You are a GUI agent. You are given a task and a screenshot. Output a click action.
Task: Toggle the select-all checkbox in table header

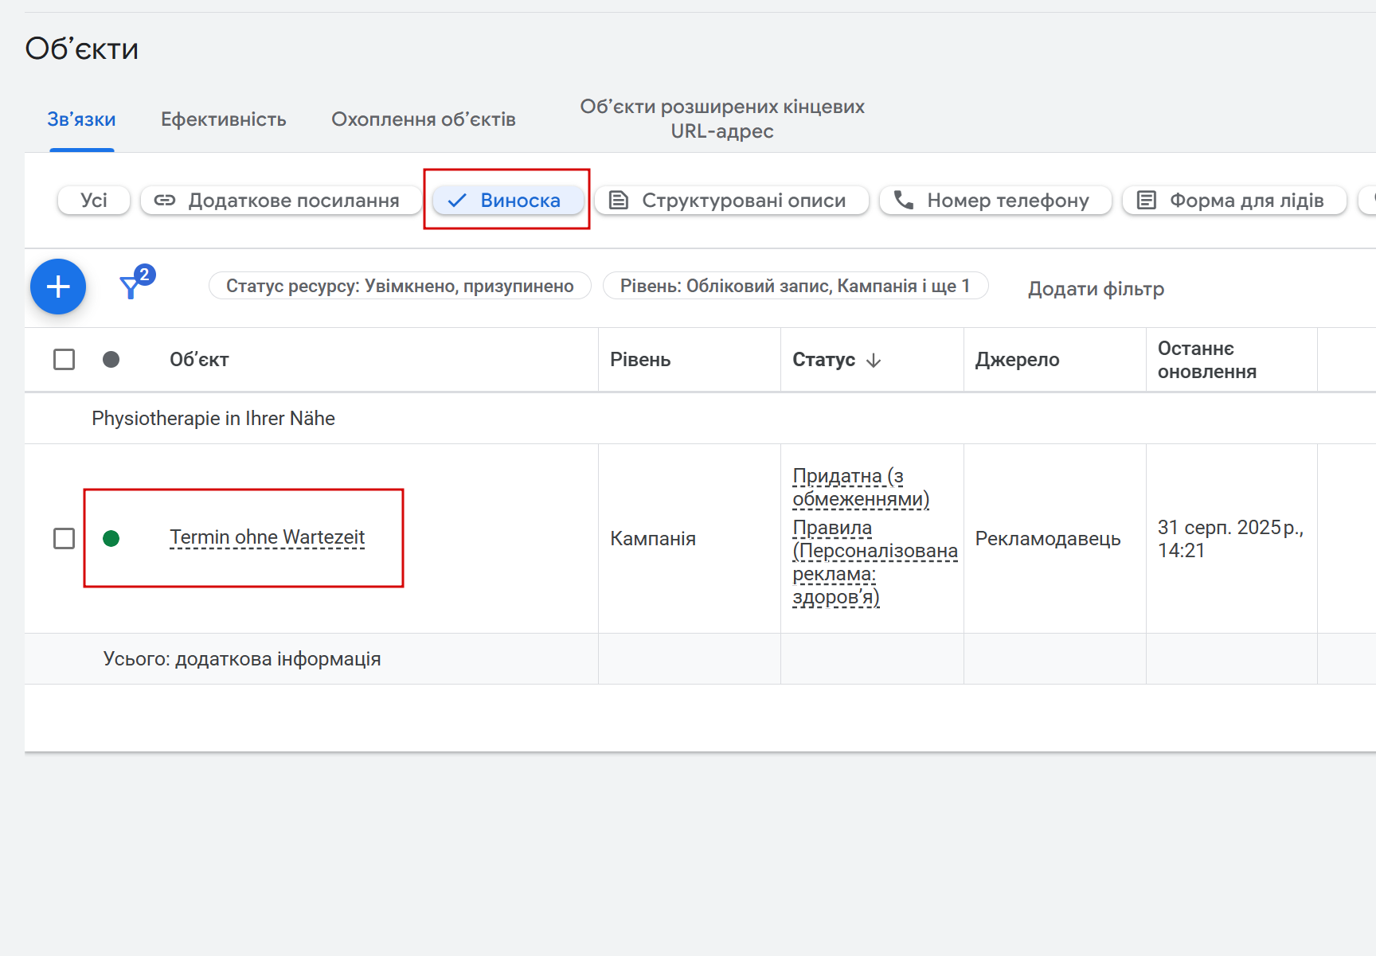64,360
